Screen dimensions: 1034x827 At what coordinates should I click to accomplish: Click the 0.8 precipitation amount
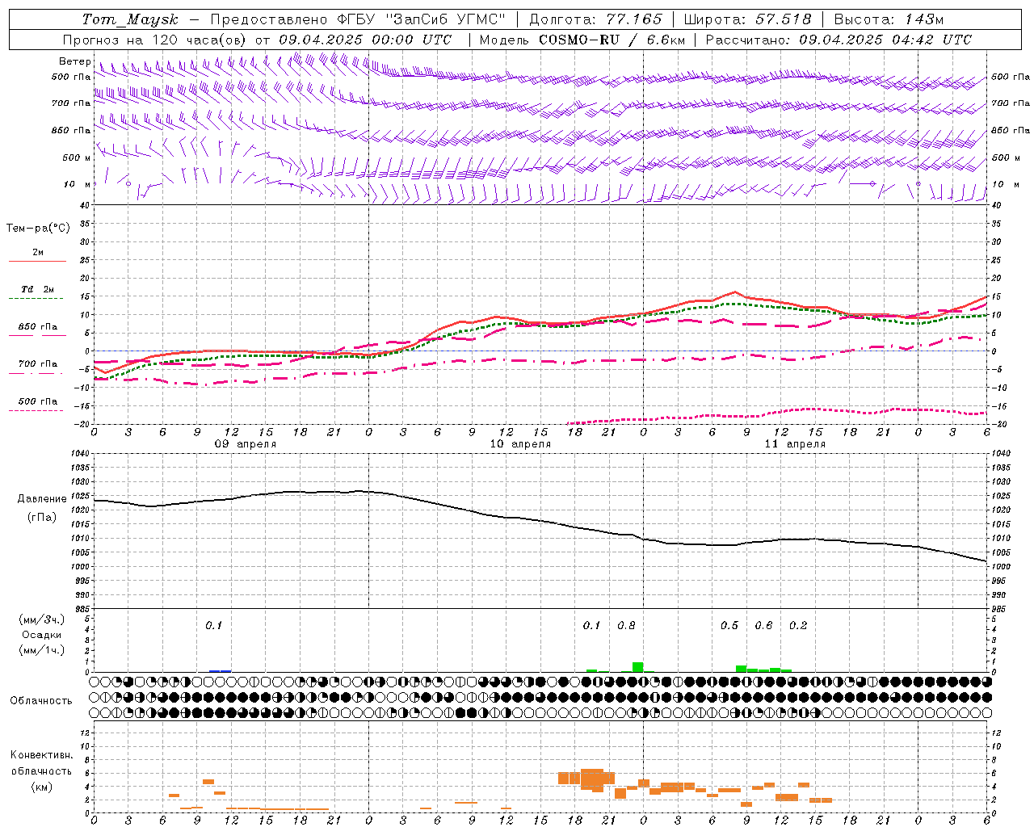click(626, 625)
